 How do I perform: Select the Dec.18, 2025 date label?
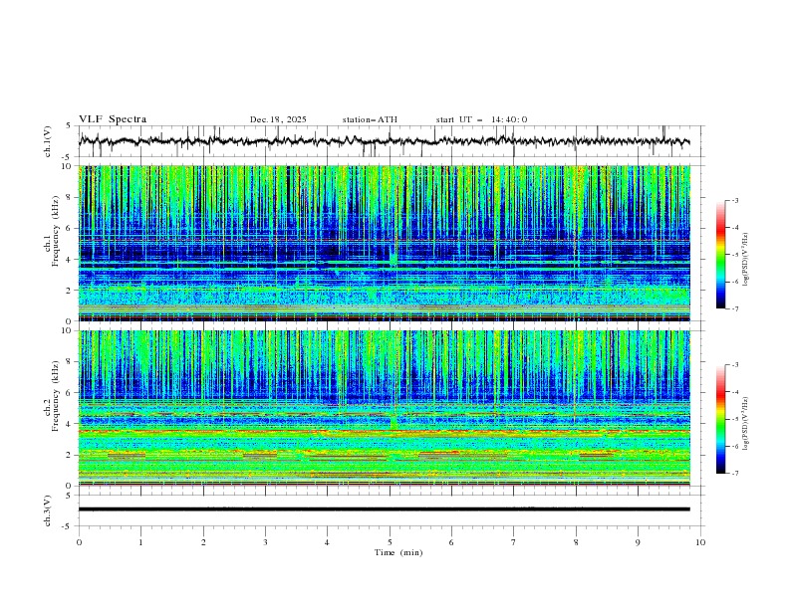(278, 119)
